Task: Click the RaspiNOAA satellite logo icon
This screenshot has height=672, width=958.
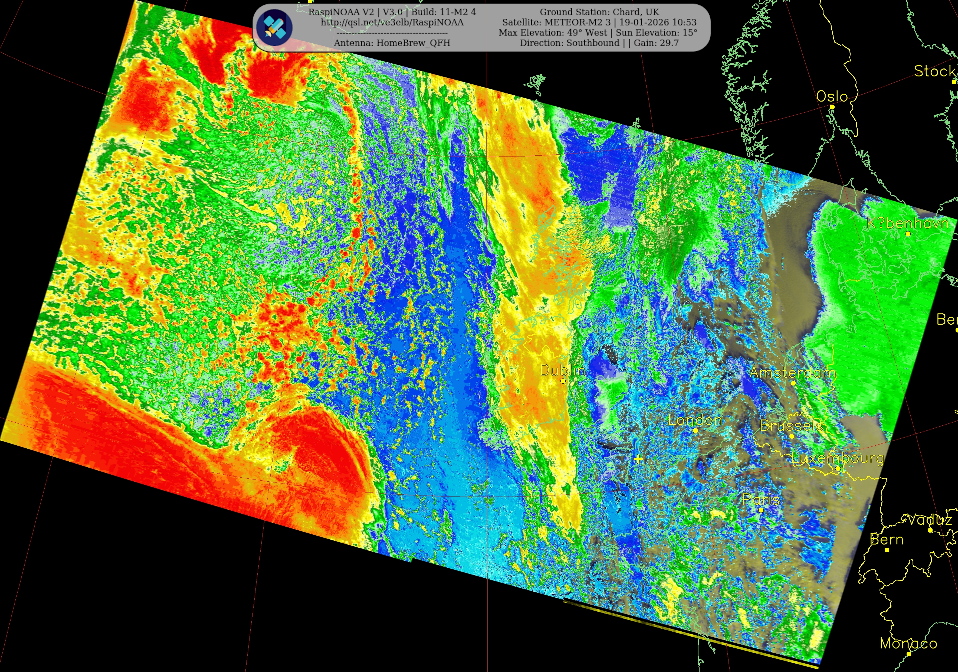Action: pyautogui.click(x=275, y=28)
